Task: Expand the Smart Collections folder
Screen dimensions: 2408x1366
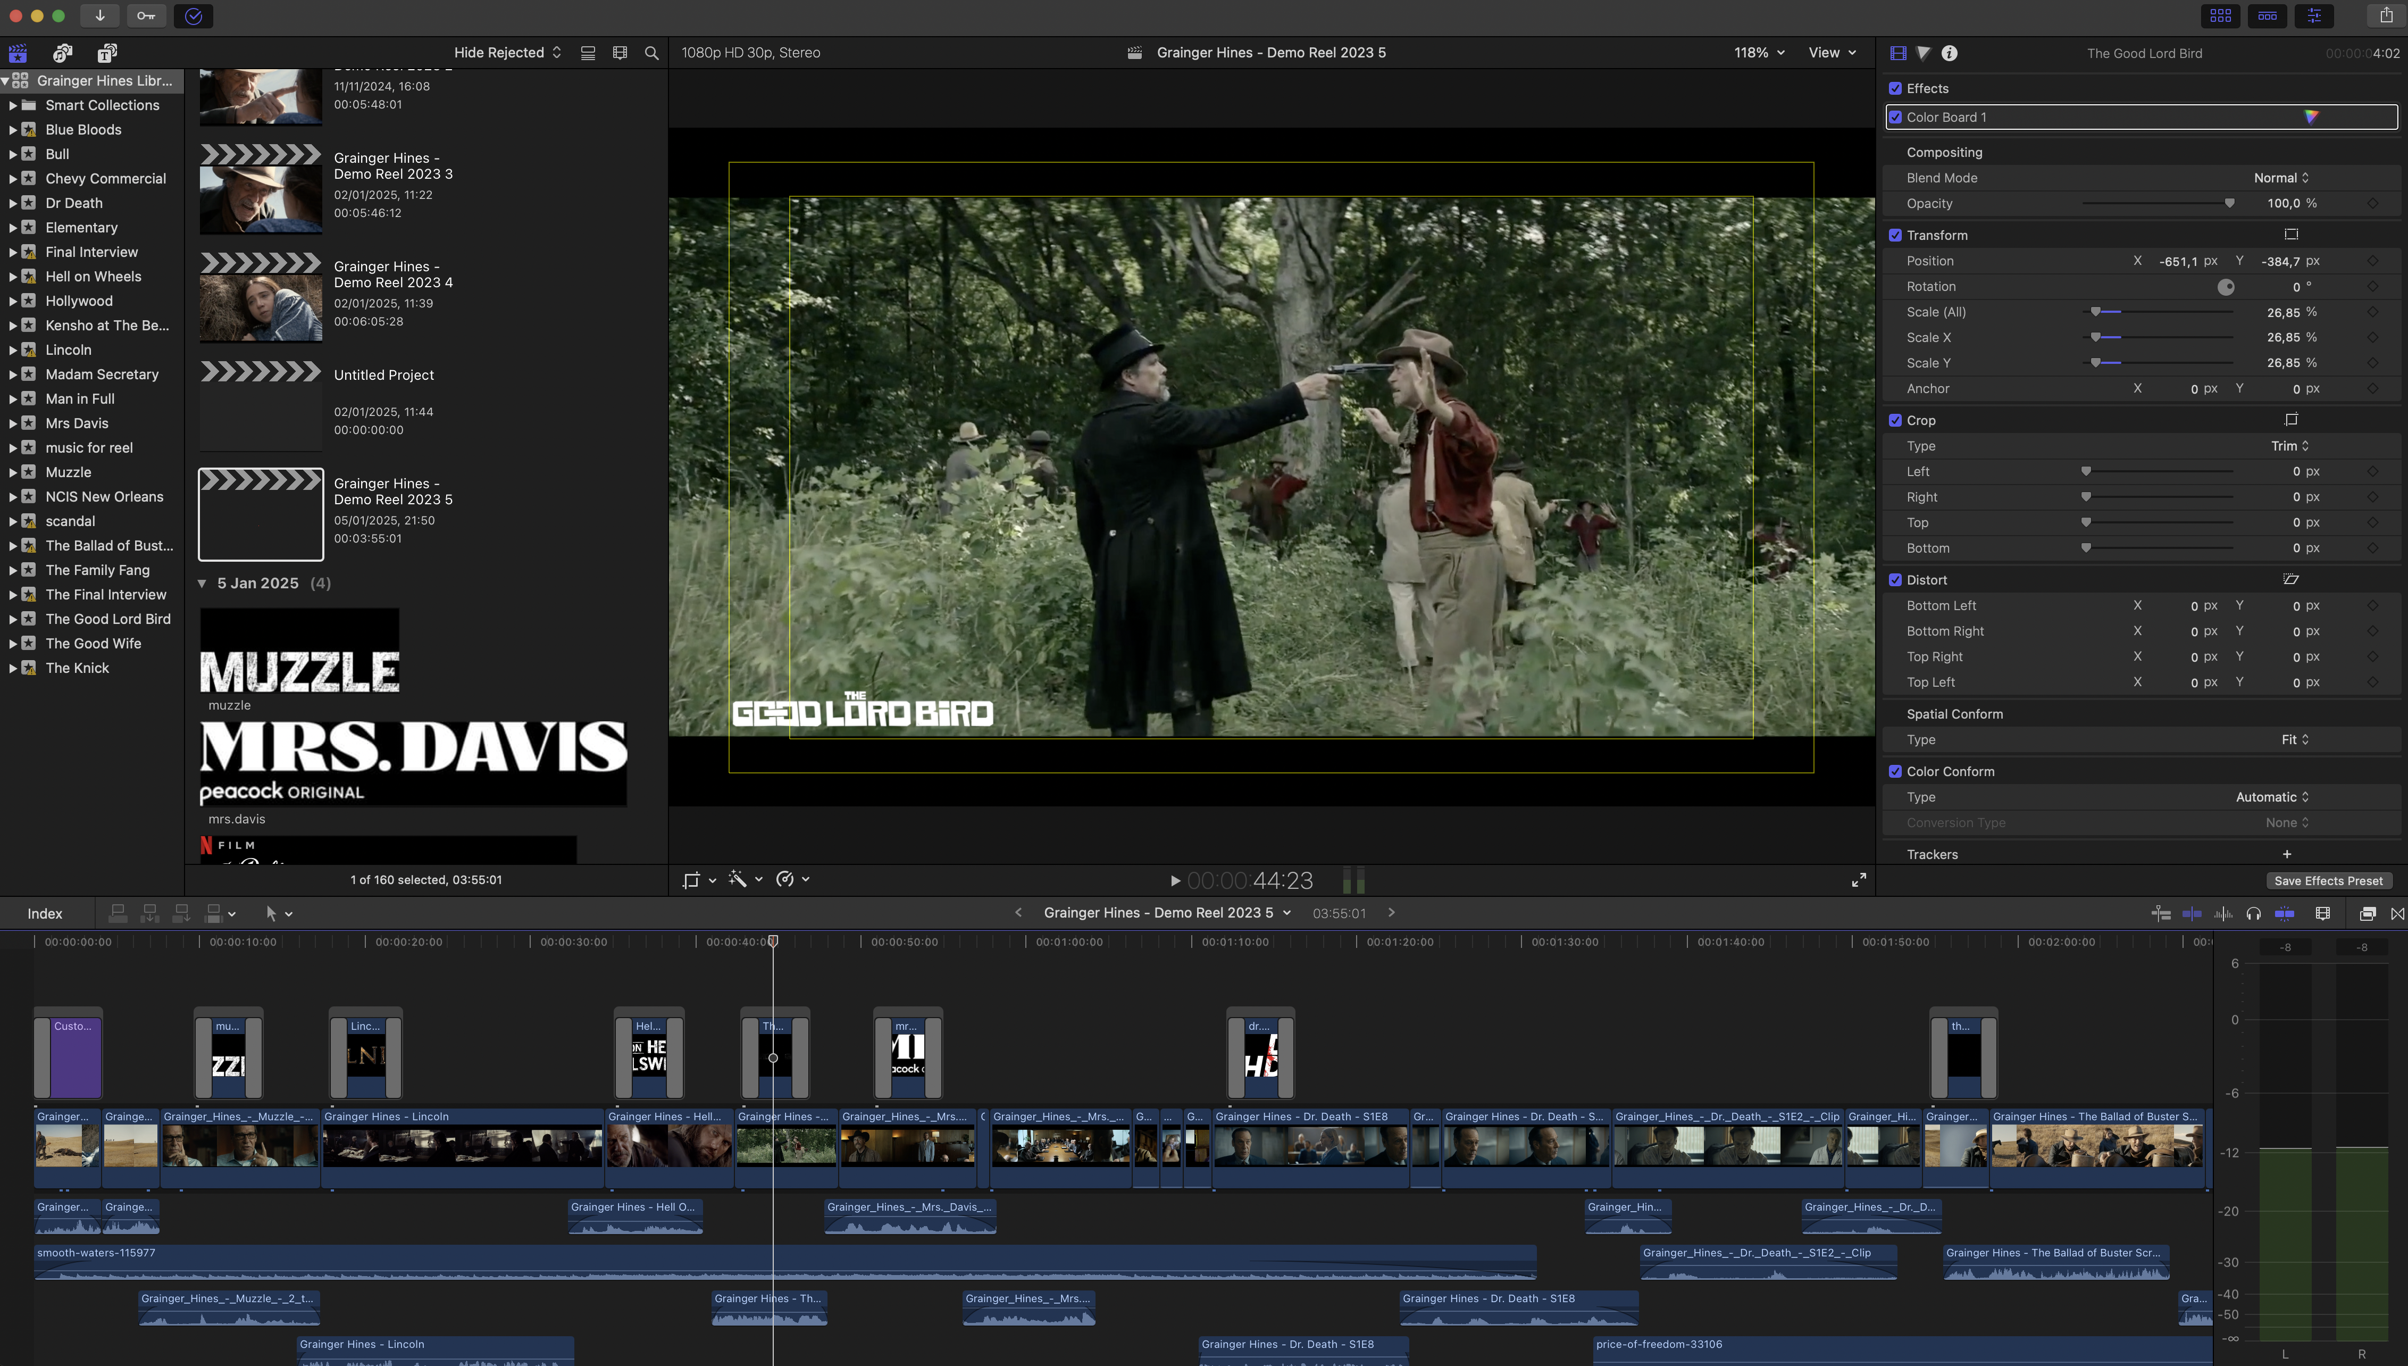Action: click(12, 105)
